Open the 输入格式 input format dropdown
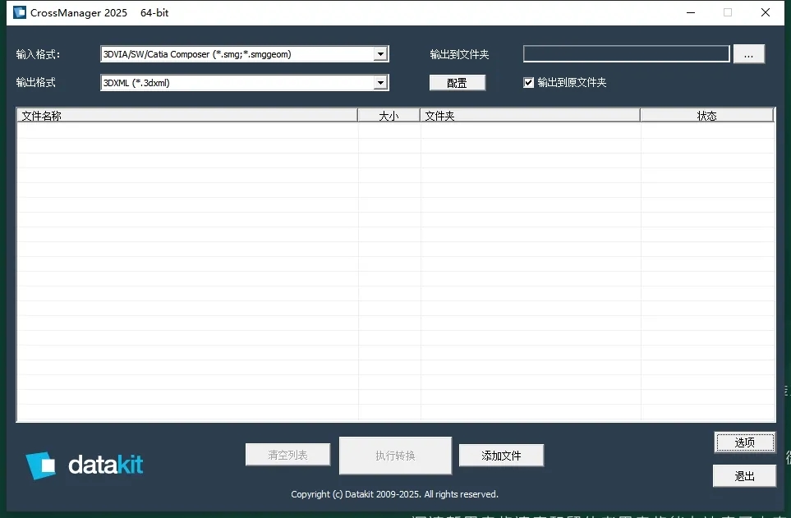This screenshot has height=518, width=791. [380, 54]
